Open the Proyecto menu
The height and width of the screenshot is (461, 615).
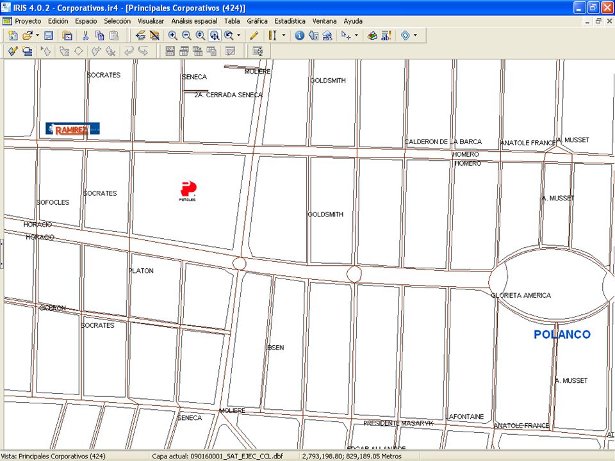(x=28, y=21)
